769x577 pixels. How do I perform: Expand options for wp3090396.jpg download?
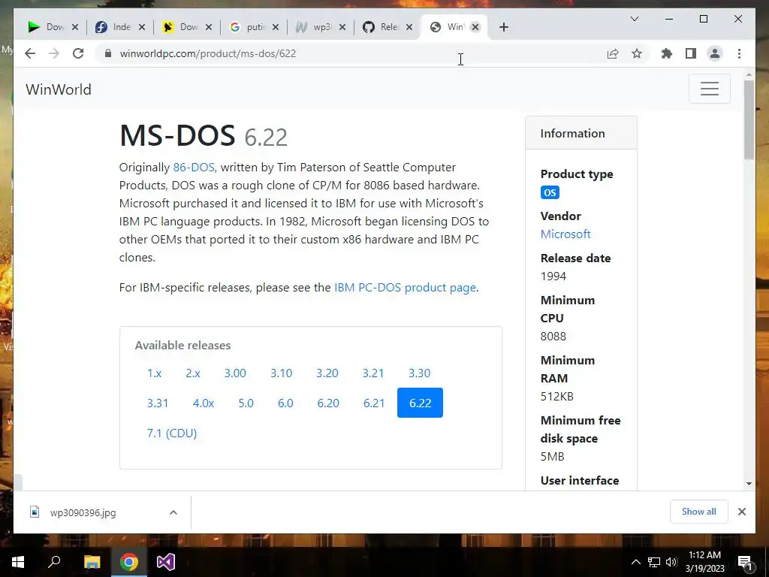point(173,512)
